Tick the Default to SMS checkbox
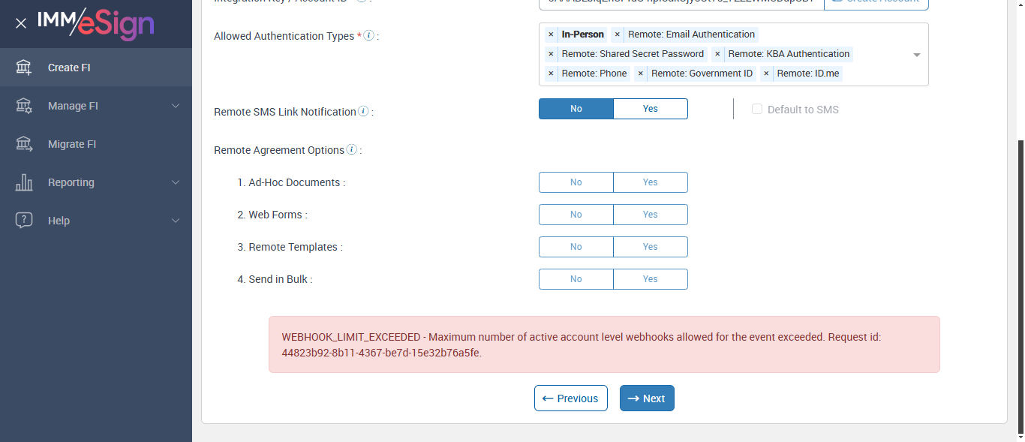The width and height of the screenshot is (1025, 442). pos(757,110)
